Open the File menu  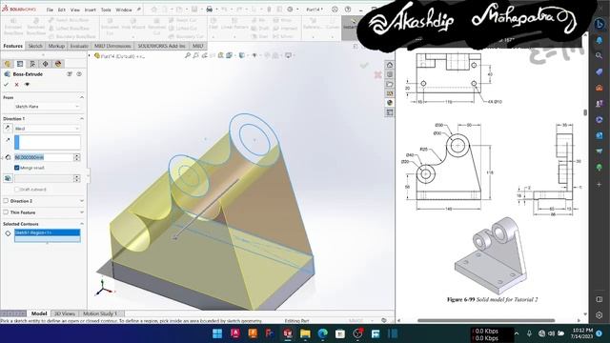click(50, 10)
